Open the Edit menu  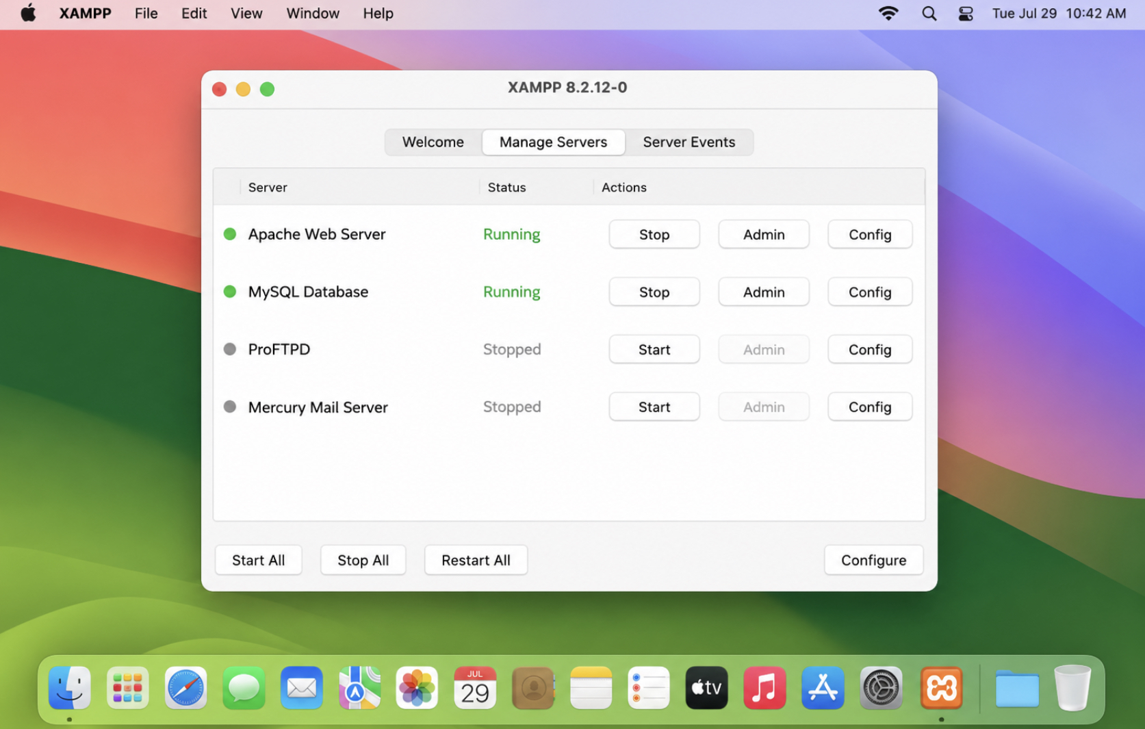(x=194, y=13)
